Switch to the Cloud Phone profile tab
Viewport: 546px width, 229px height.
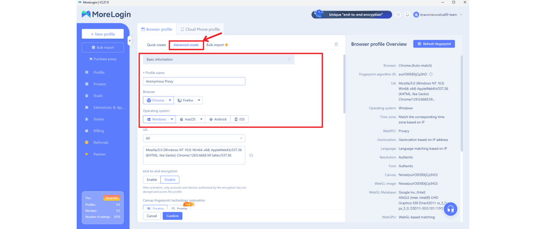[200, 29]
